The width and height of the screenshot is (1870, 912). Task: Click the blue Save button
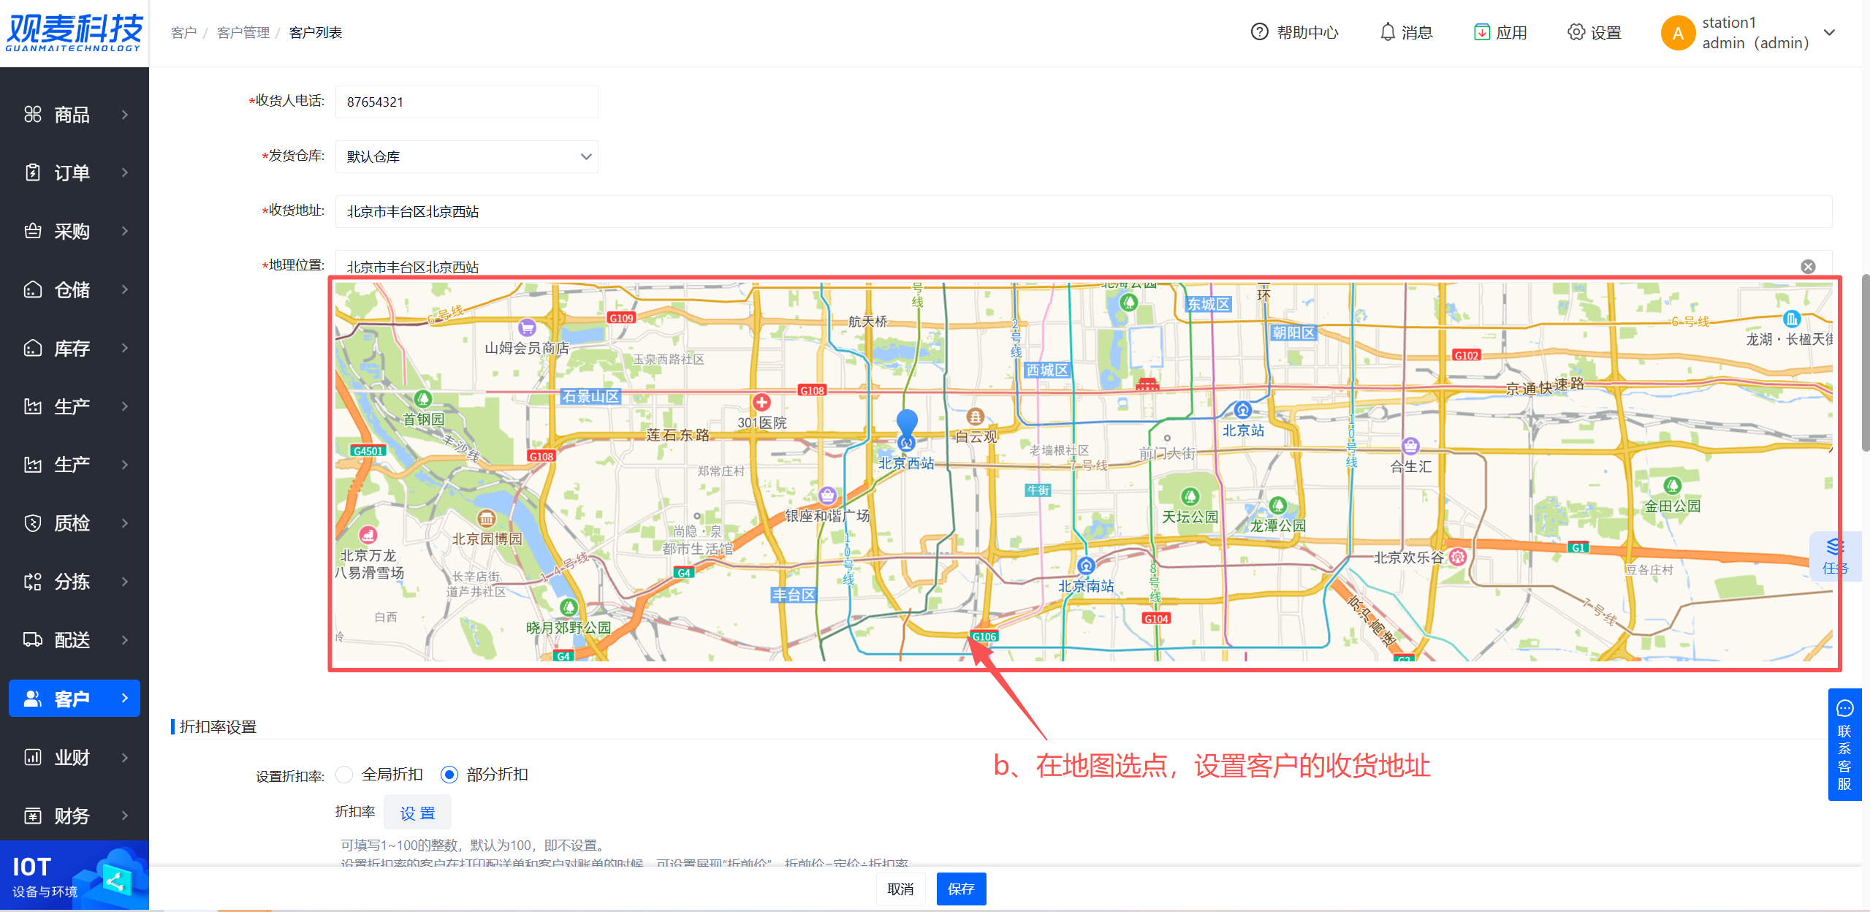[x=961, y=889]
